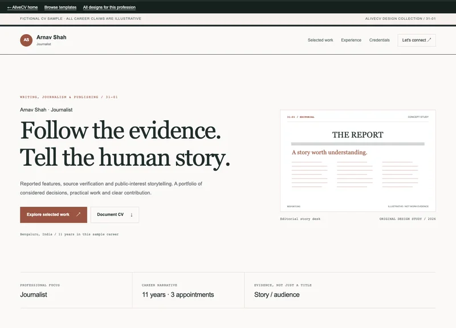The width and height of the screenshot is (456, 328).
Task: Open All designs for this profession
Action: (x=109, y=7)
